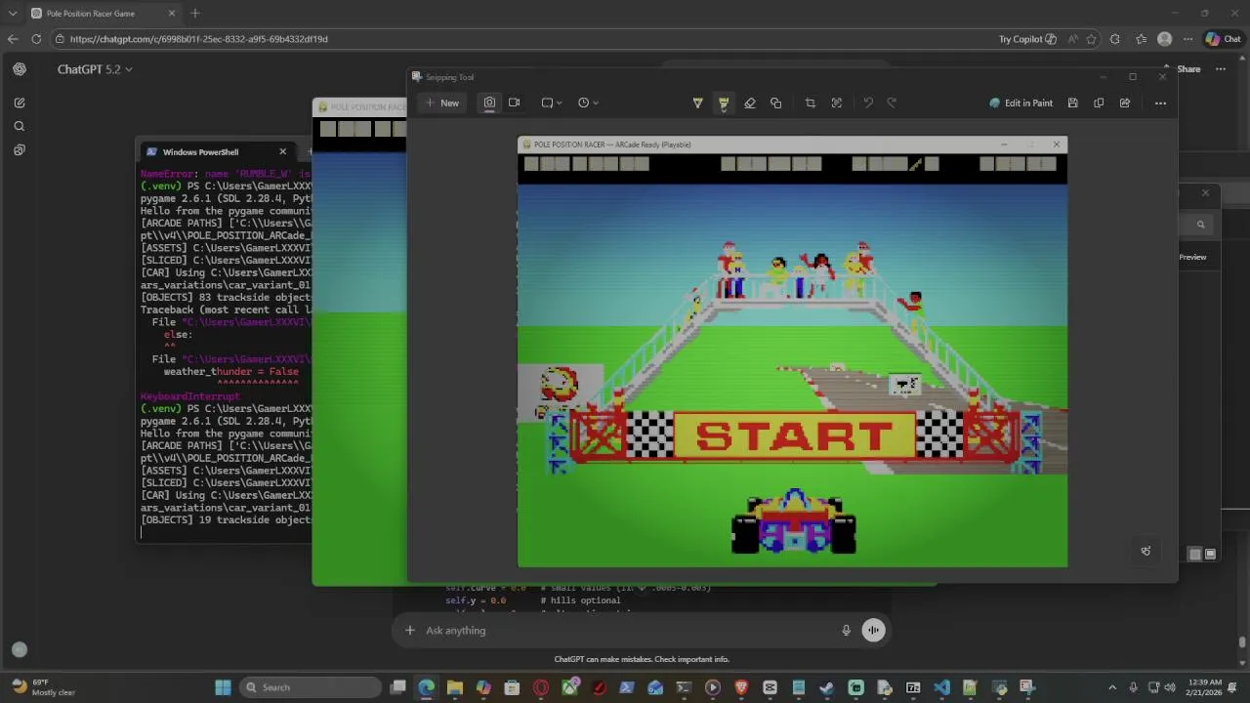Click the taskbar Search box
The image size is (1250, 703).
311,687
